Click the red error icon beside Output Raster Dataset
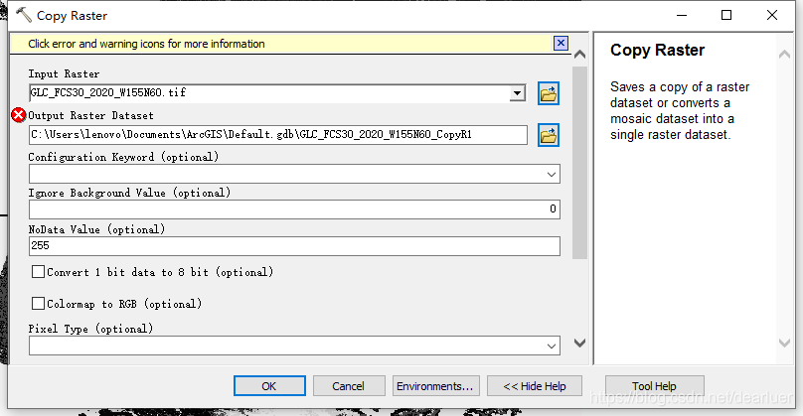The image size is (803, 416). (x=19, y=115)
